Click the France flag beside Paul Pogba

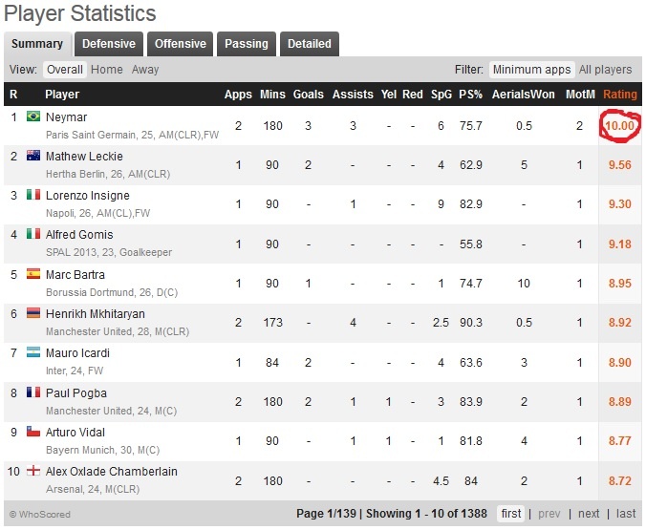[33, 393]
